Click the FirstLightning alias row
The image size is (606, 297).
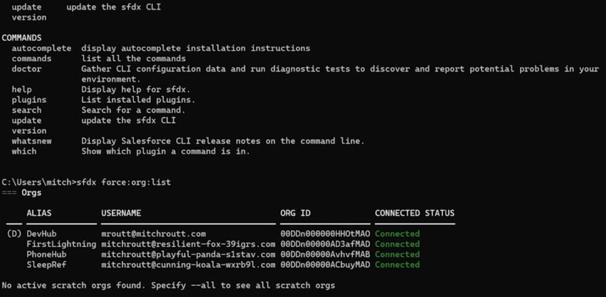(61, 244)
